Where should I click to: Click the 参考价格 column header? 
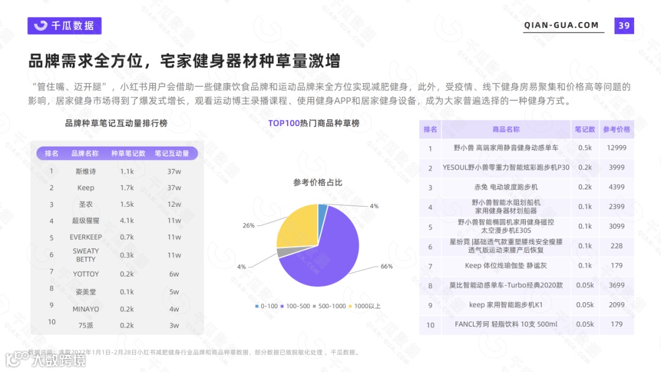tap(616, 129)
